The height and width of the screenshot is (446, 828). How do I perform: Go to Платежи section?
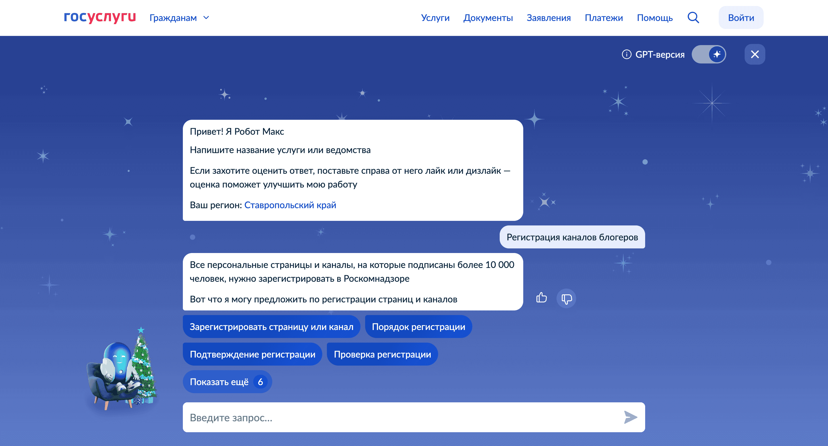pyautogui.click(x=604, y=18)
